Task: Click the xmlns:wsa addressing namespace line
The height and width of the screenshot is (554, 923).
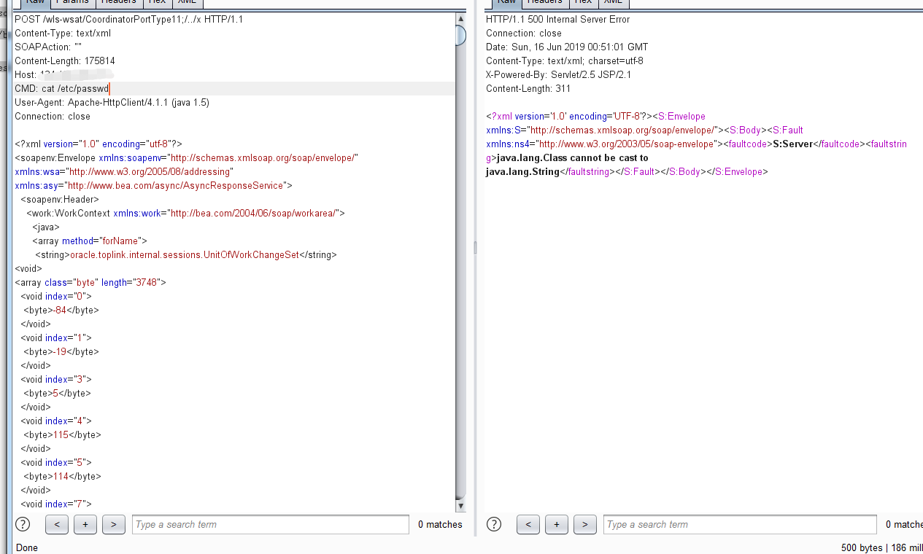Action: click(124, 171)
